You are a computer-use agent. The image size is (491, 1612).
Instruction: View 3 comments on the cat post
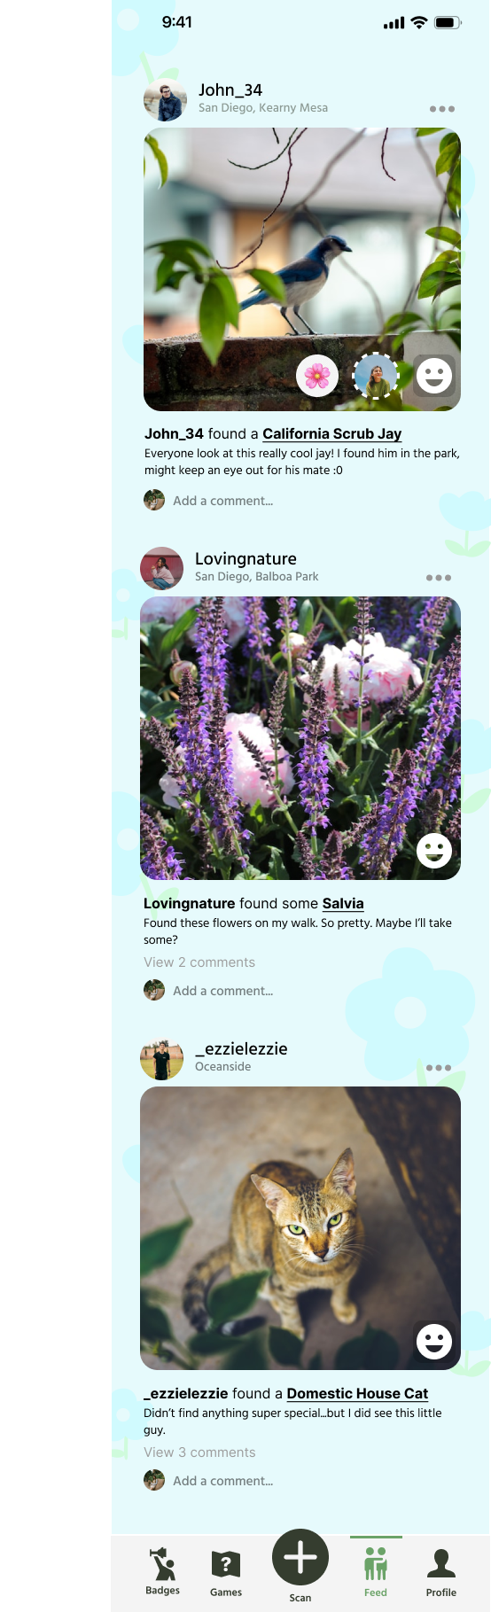point(199,1452)
